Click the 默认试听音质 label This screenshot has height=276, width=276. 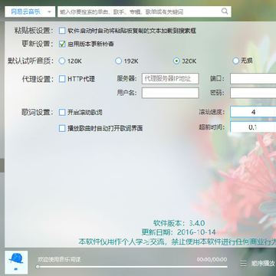click(31, 61)
